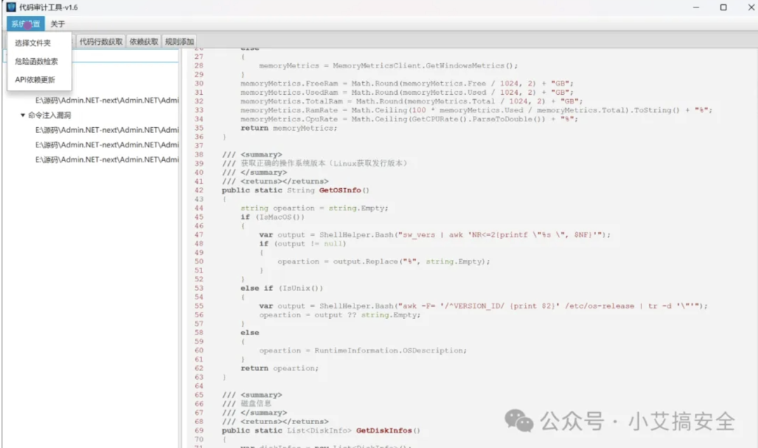Image resolution: width=758 pixels, height=448 pixels.
Task: Maximize the code audit tool window
Action: tap(723, 7)
